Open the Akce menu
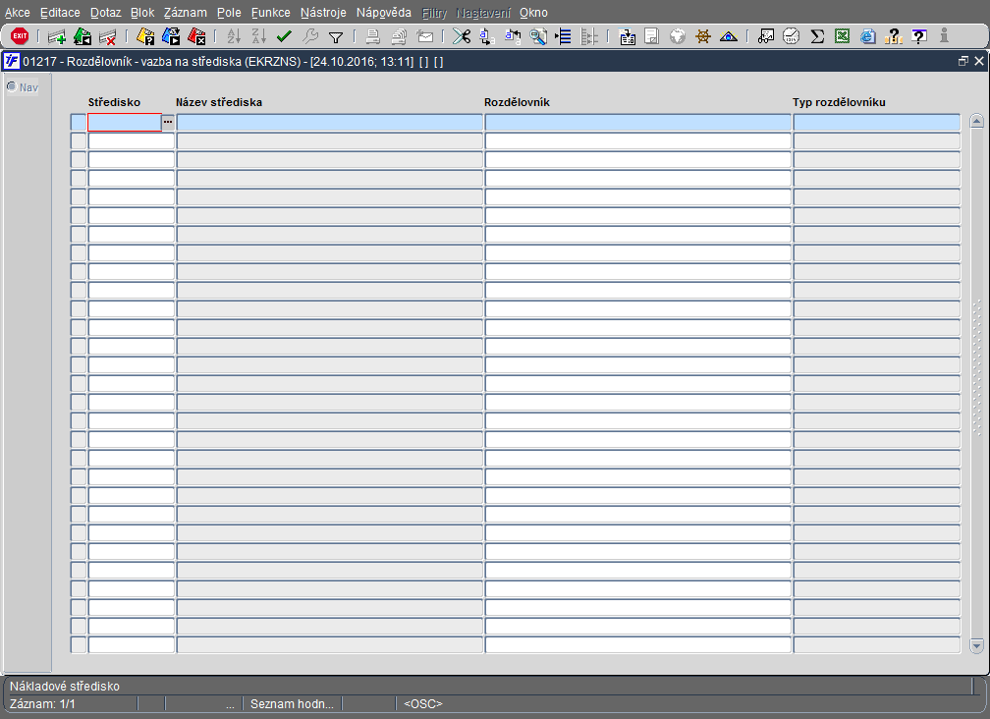Screen dimensions: 990x719 pos(18,13)
